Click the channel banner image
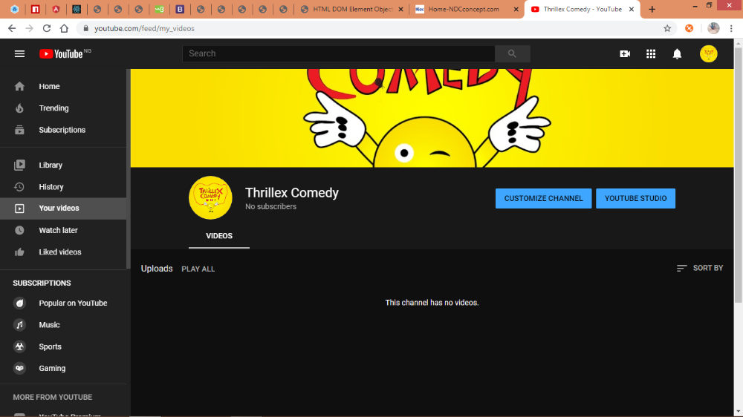 (432, 118)
